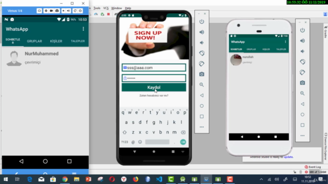Click the Home circle on the center emulator side panel
Viewport: 328px width, 184px height.
click(201, 106)
